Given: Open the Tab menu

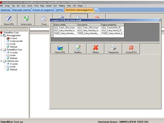Looking at the screenshot, I should tap(13, 6).
